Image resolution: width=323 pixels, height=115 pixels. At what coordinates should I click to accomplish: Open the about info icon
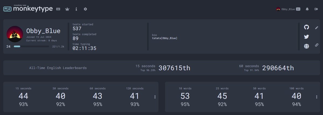tap(76, 9)
